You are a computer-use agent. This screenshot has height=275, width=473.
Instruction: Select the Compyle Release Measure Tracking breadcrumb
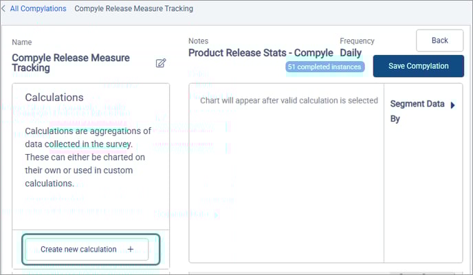pyautogui.click(x=133, y=9)
